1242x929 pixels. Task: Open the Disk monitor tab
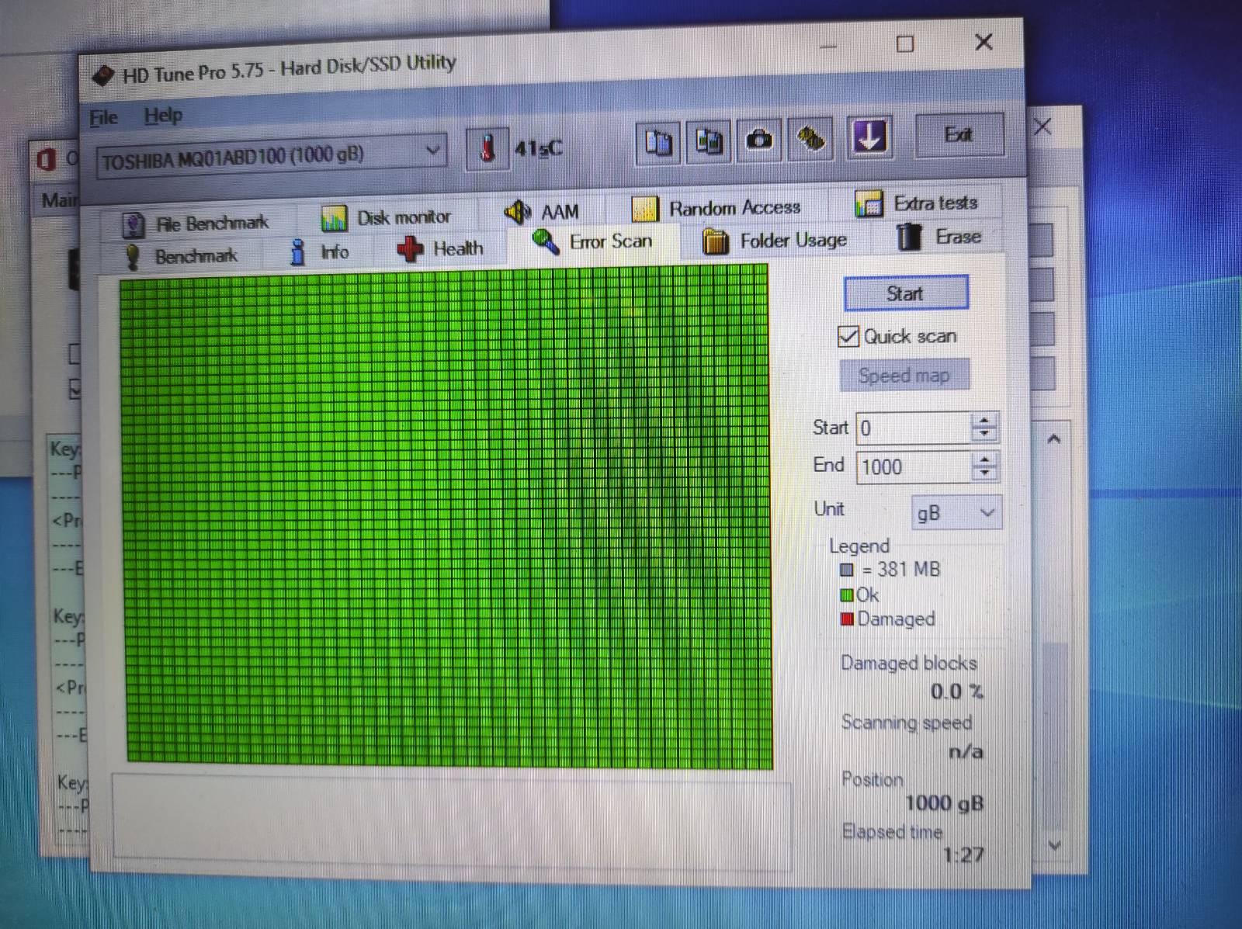387,217
